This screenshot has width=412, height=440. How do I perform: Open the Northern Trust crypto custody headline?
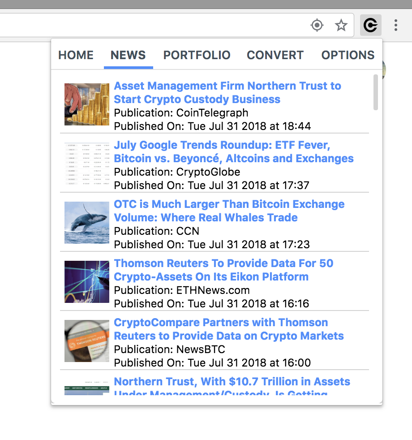pyautogui.click(x=227, y=92)
